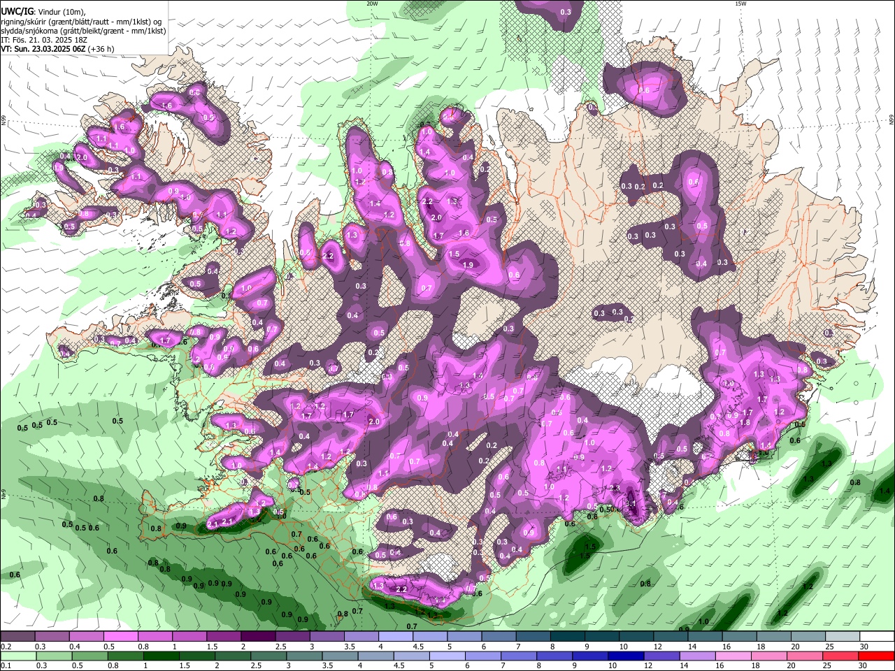The height and width of the screenshot is (671, 895).
Task: Pick the deep blue rain swatch between 10 and 12
Action: tap(626, 656)
